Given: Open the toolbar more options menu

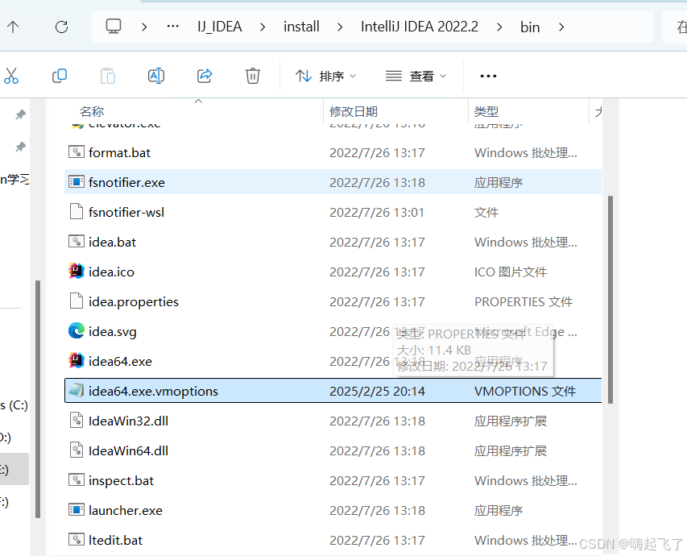Looking at the screenshot, I should click(488, 77).
